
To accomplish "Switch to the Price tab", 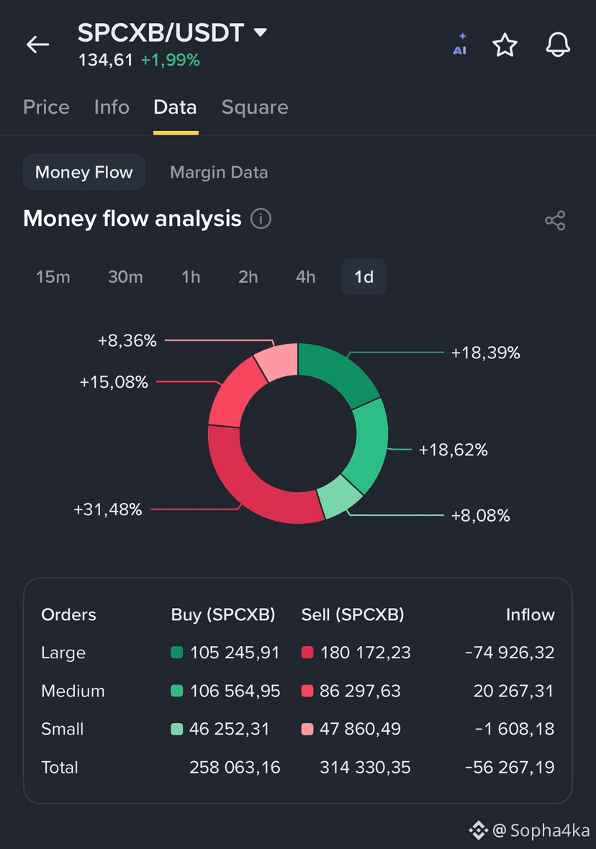I will [46, 107].
